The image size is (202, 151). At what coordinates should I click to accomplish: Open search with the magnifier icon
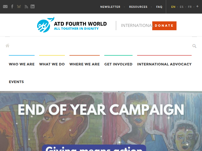coord(194,46)
